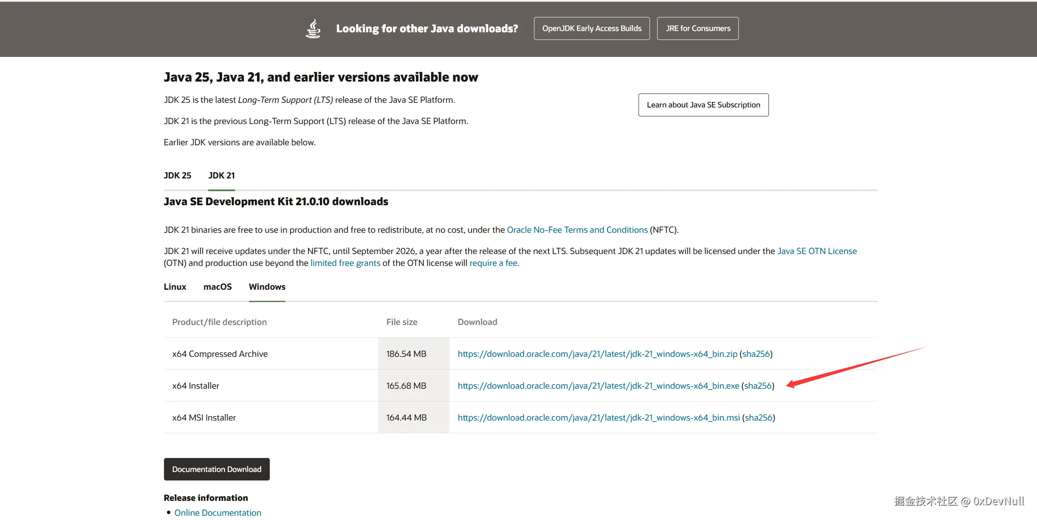Screen dimensions: 1037x520
Task: Click the Java coffee cup logo icon
Action: (313, 28)
